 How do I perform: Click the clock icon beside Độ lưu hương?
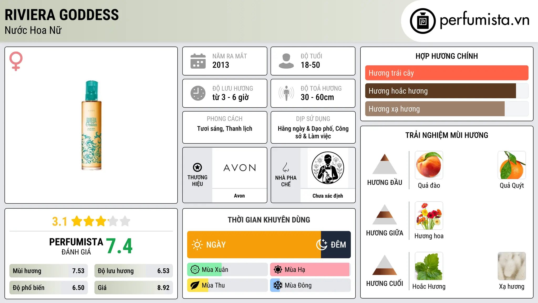coord(198,93)
